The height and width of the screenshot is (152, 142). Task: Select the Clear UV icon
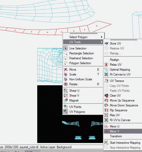coord(106,96)
